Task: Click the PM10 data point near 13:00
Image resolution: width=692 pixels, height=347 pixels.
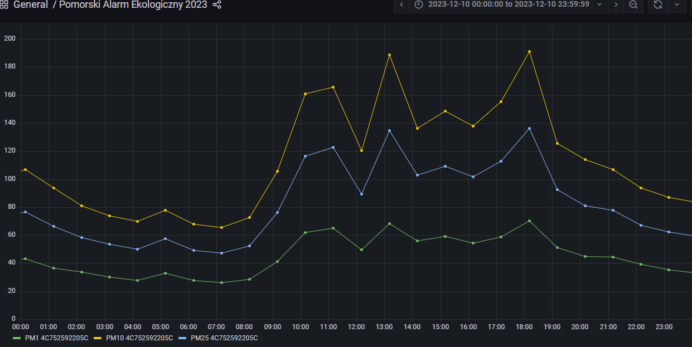Action: tap(389, 55)
